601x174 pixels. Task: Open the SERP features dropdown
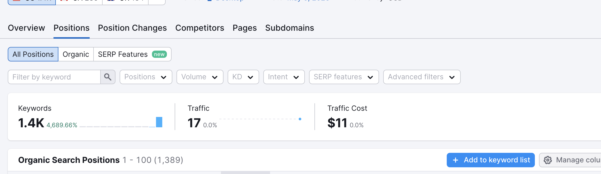click(344, 77)
